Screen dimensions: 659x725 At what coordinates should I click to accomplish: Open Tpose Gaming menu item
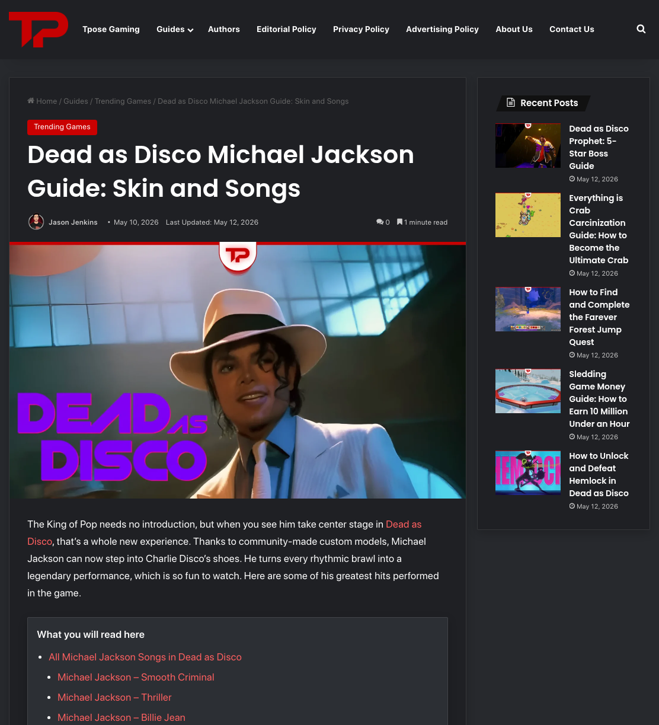click(x=111, y=29)
